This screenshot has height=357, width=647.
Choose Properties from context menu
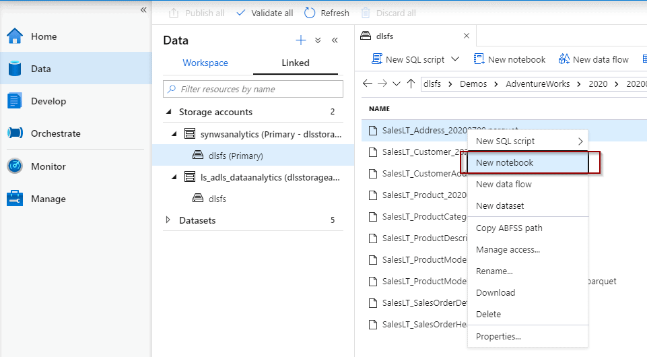(528, 336)
